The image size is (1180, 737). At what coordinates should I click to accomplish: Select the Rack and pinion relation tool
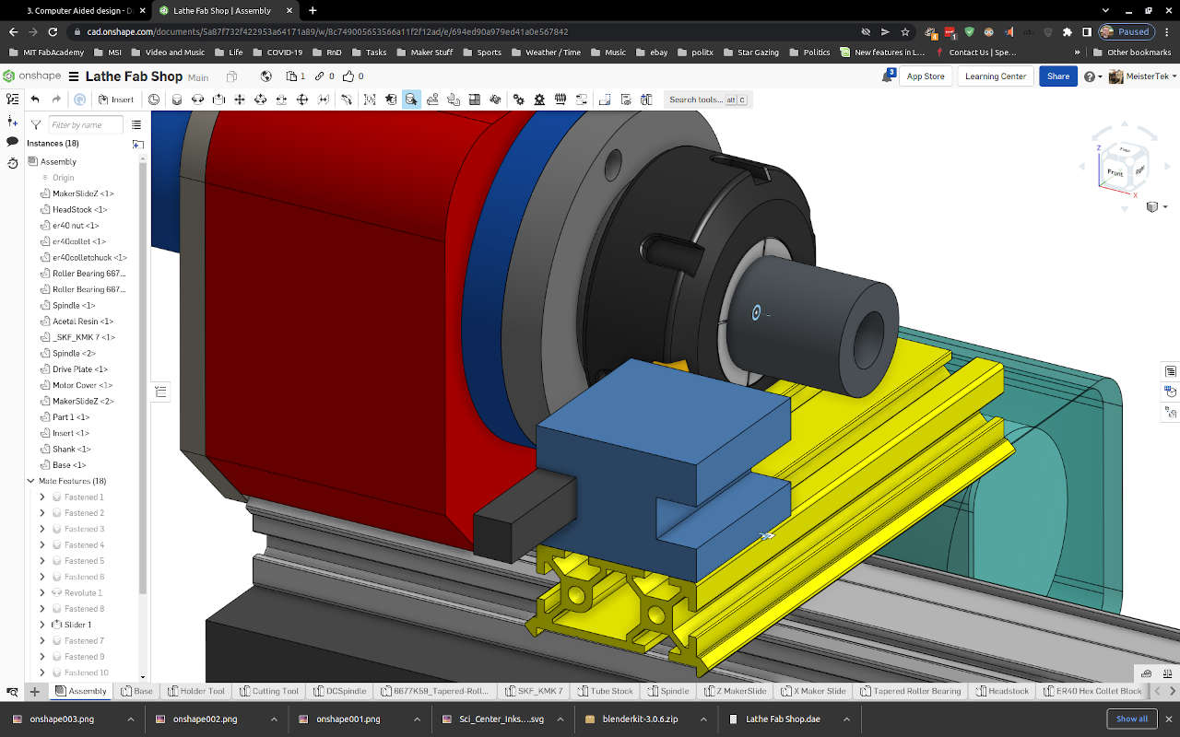point(539,99)
